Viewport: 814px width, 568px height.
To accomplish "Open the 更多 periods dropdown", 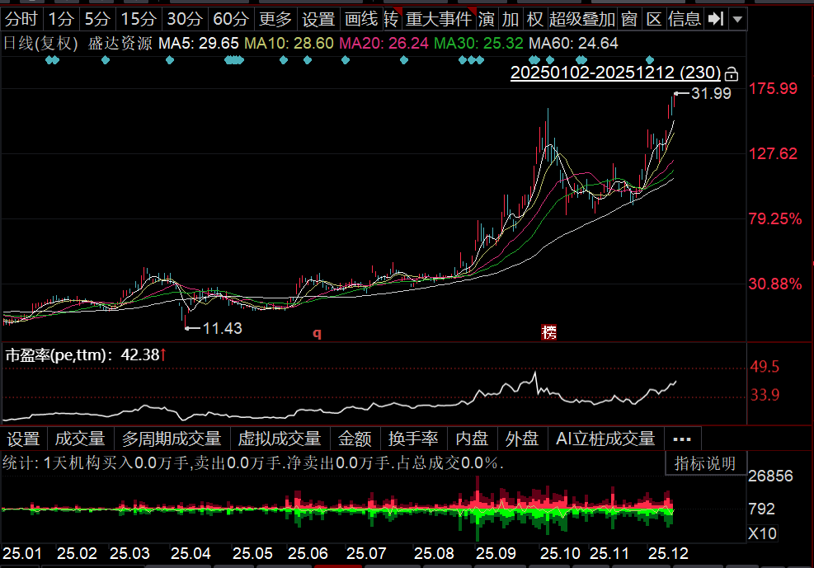I will click(x=275, y=19).
